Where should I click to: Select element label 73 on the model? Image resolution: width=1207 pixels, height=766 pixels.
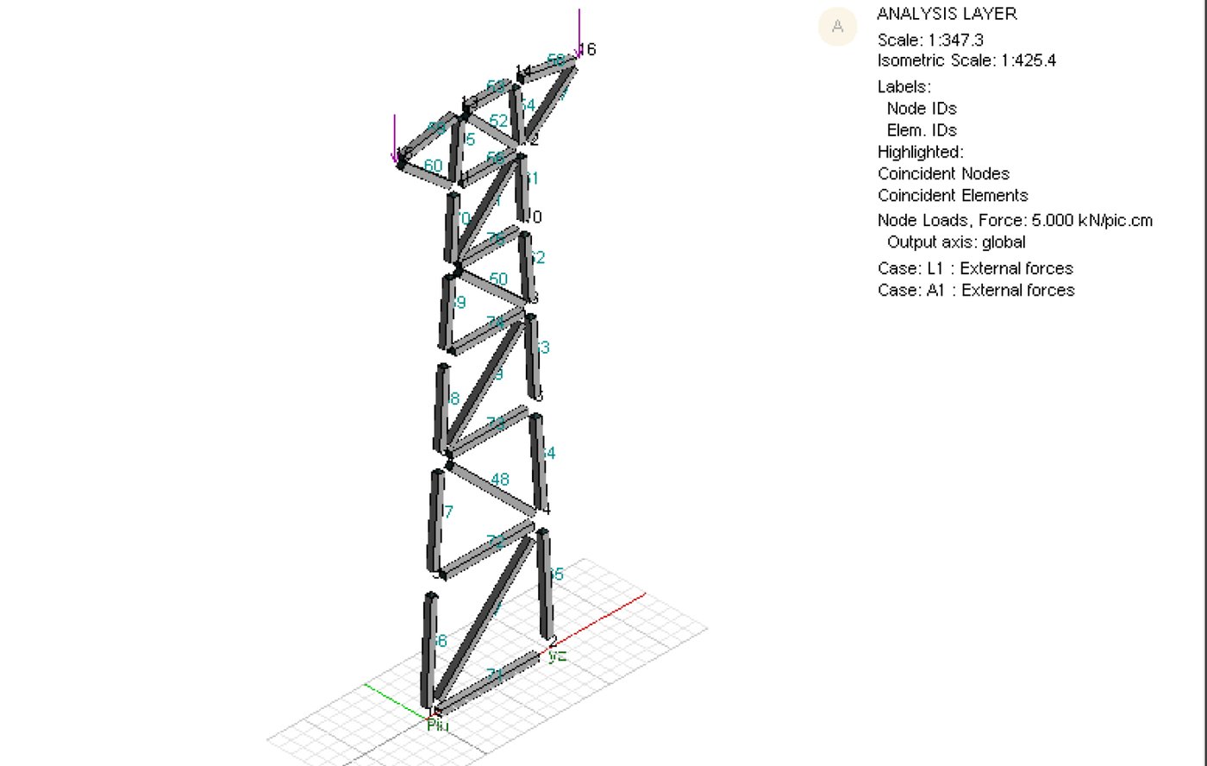point(496,423)
